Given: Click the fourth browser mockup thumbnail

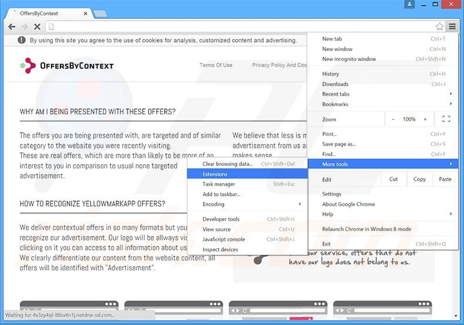Looking at the screenshot, I should click(x=382, y=310).
